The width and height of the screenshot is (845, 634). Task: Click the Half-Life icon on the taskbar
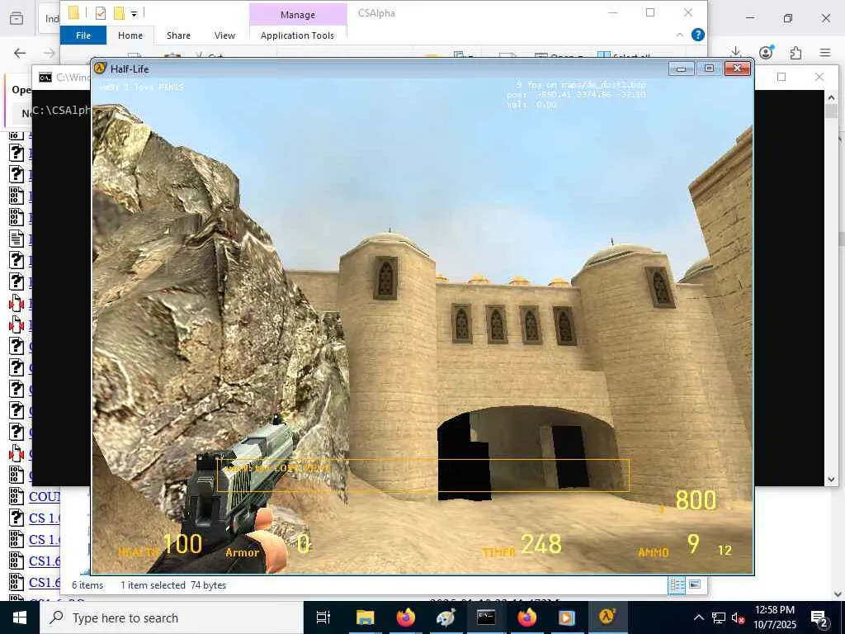(607, 617)
